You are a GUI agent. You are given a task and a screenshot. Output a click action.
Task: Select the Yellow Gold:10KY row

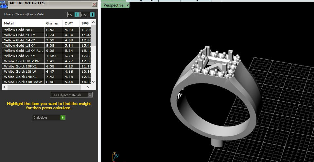tap(46, 35)
